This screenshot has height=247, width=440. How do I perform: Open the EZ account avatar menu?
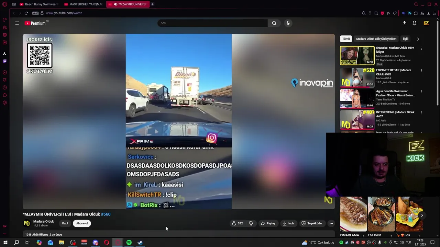click(426, 23)
